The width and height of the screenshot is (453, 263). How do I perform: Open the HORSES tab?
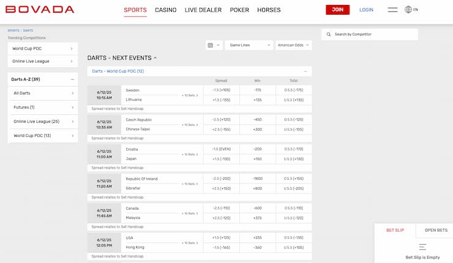[x=269, y=10]
